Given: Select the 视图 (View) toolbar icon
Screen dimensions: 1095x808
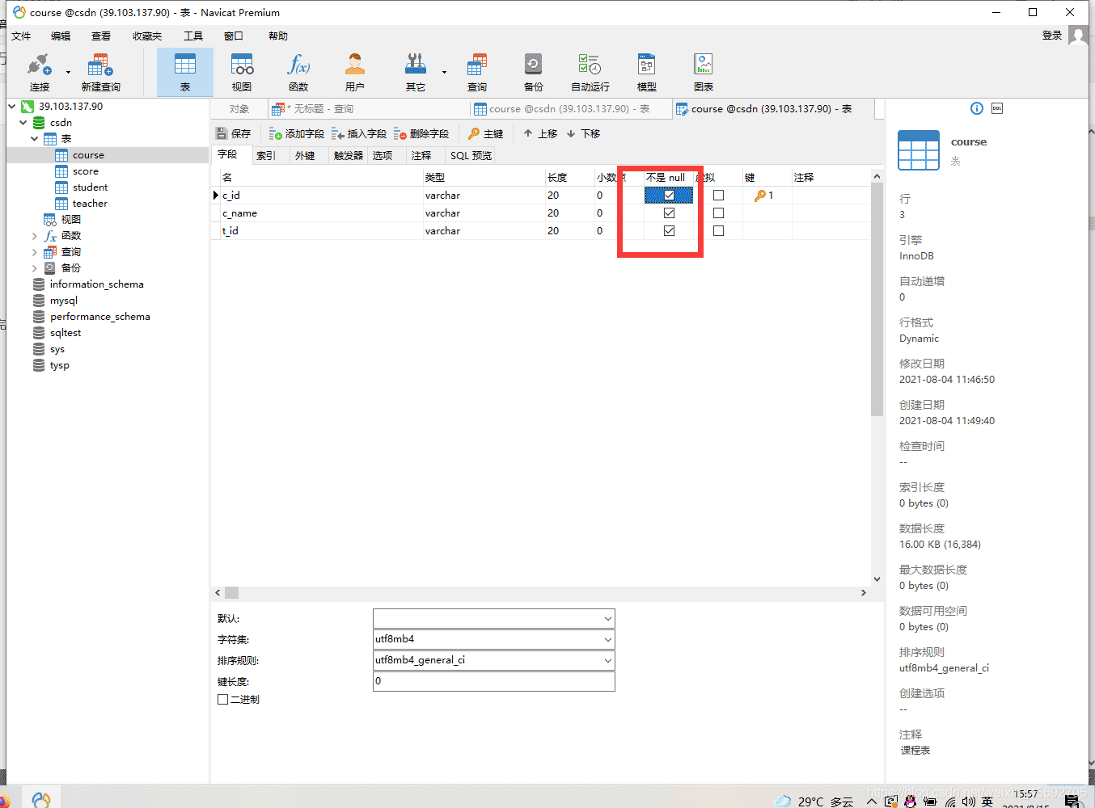Looking at the screenshot, I should pyautogui.click(x=242, y=71).
